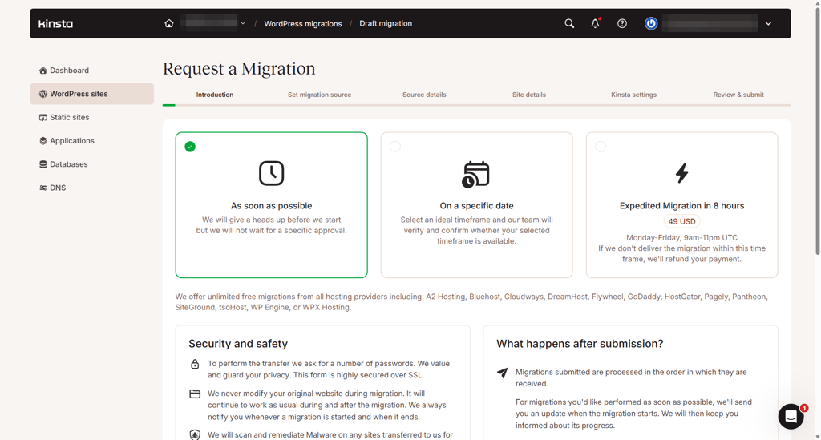Click the DNS icon in sidebar
The height and width of the screenshot is (440, 821).
tap(43, 188)
